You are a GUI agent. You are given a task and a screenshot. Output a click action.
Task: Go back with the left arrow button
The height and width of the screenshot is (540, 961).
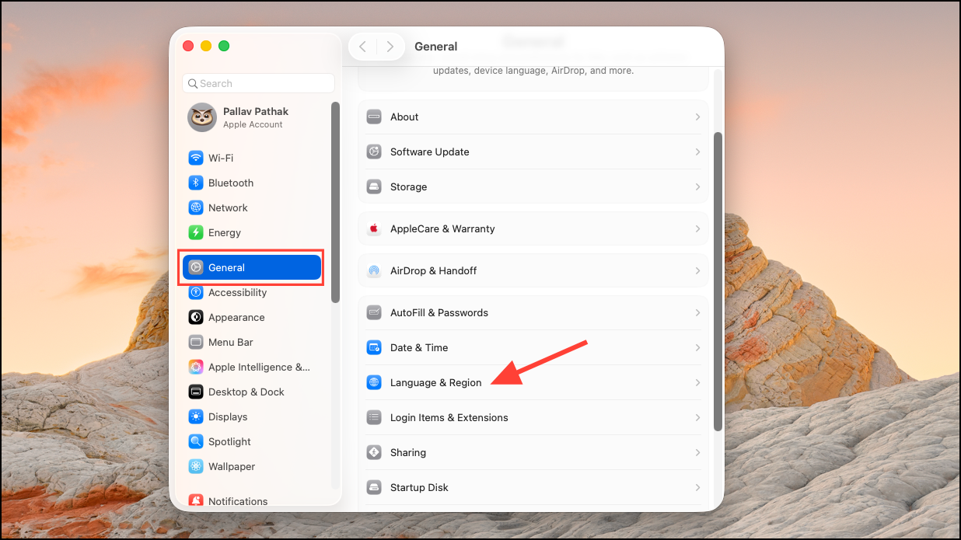(362, 47)
